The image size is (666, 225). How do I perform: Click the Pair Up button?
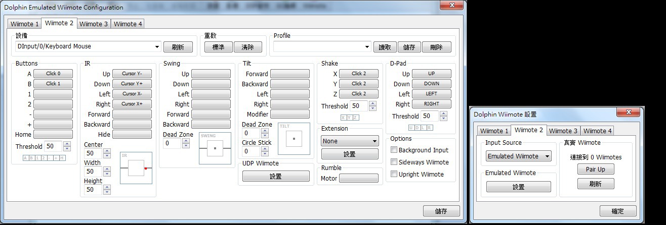pyautogui.click(x=596, y=170)
